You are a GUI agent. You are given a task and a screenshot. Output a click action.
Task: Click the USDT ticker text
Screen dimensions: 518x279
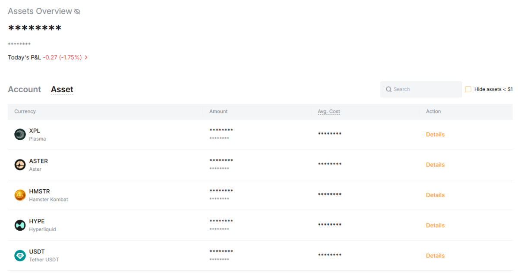tap(37, 251)
